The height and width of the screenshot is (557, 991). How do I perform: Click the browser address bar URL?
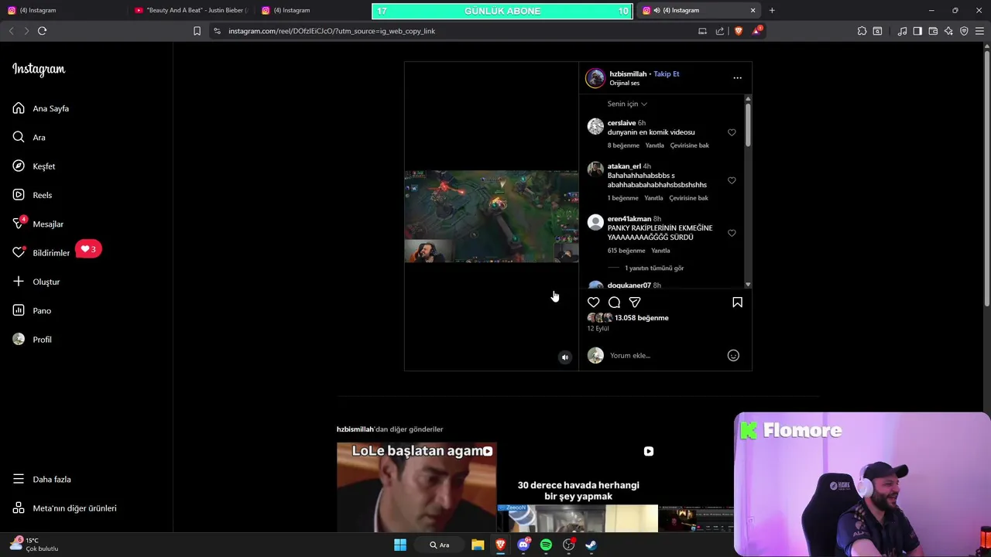331,31
